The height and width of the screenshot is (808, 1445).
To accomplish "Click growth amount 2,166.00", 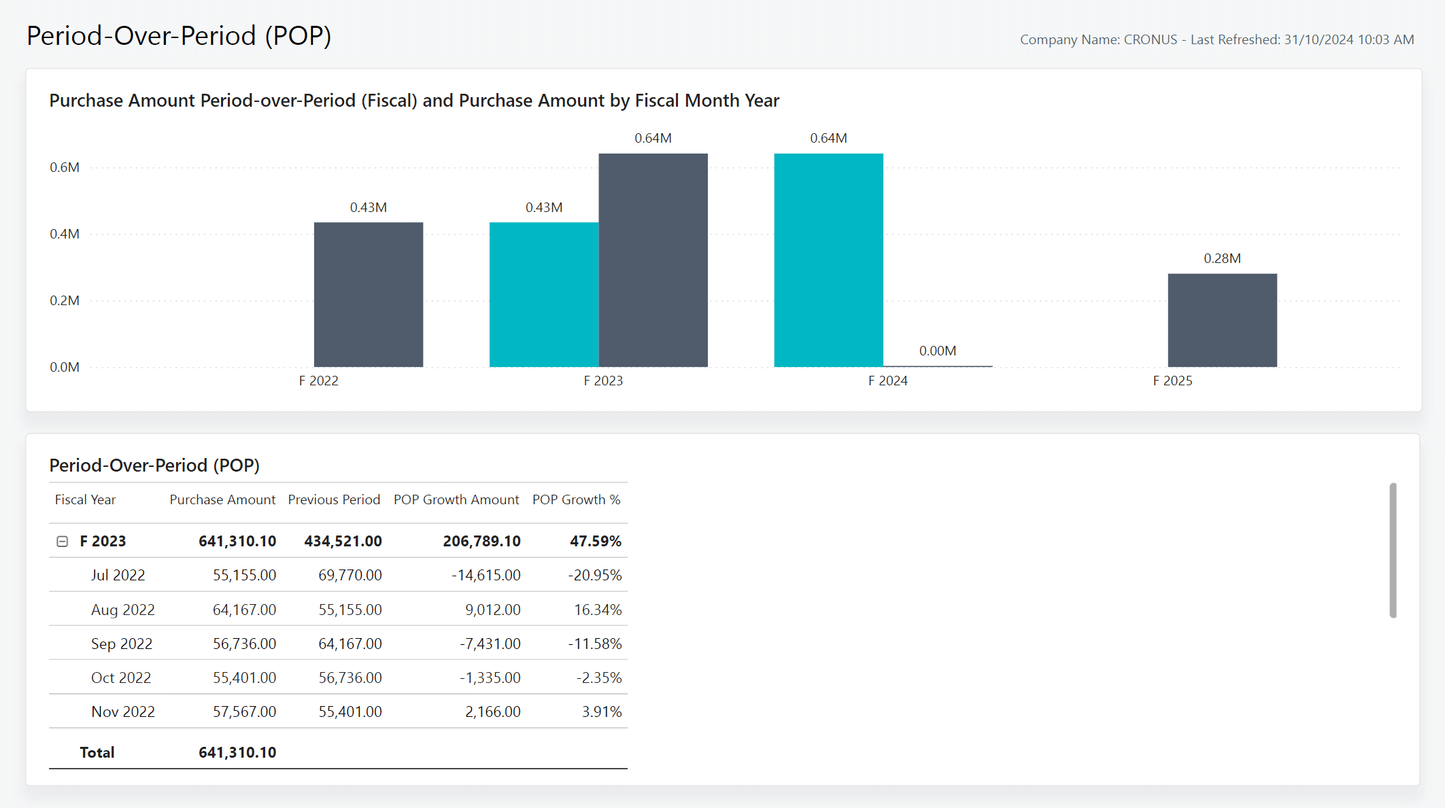I will pos(493,712).
